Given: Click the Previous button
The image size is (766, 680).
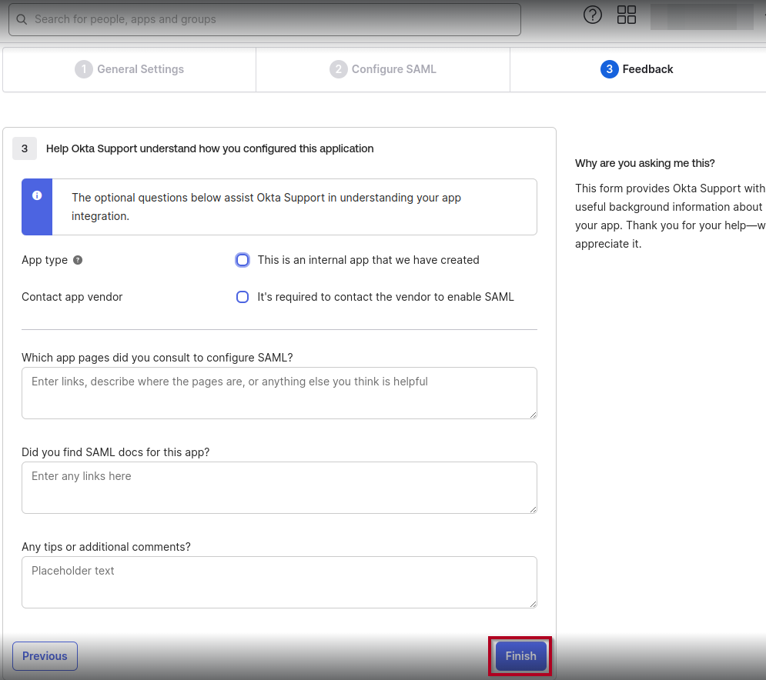Looking at the screenshot, I should (x=45, y=656).
